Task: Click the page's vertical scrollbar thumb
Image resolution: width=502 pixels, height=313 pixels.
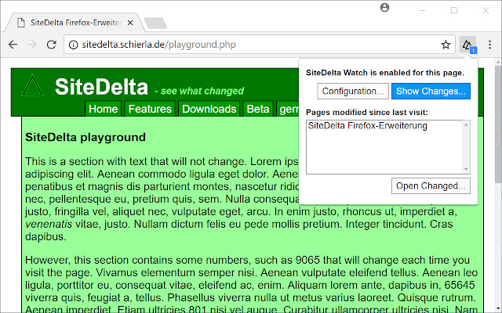Action: point(498,124)
